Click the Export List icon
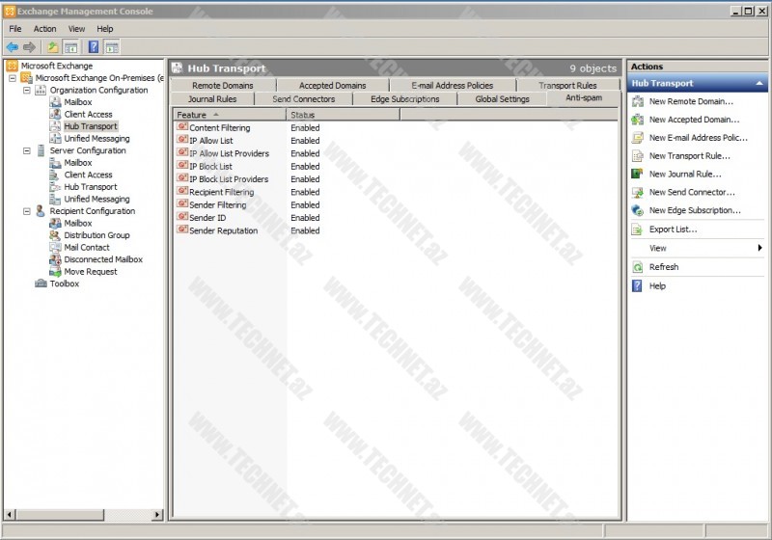Screen dimensions: 772x540 coord(637,229)
